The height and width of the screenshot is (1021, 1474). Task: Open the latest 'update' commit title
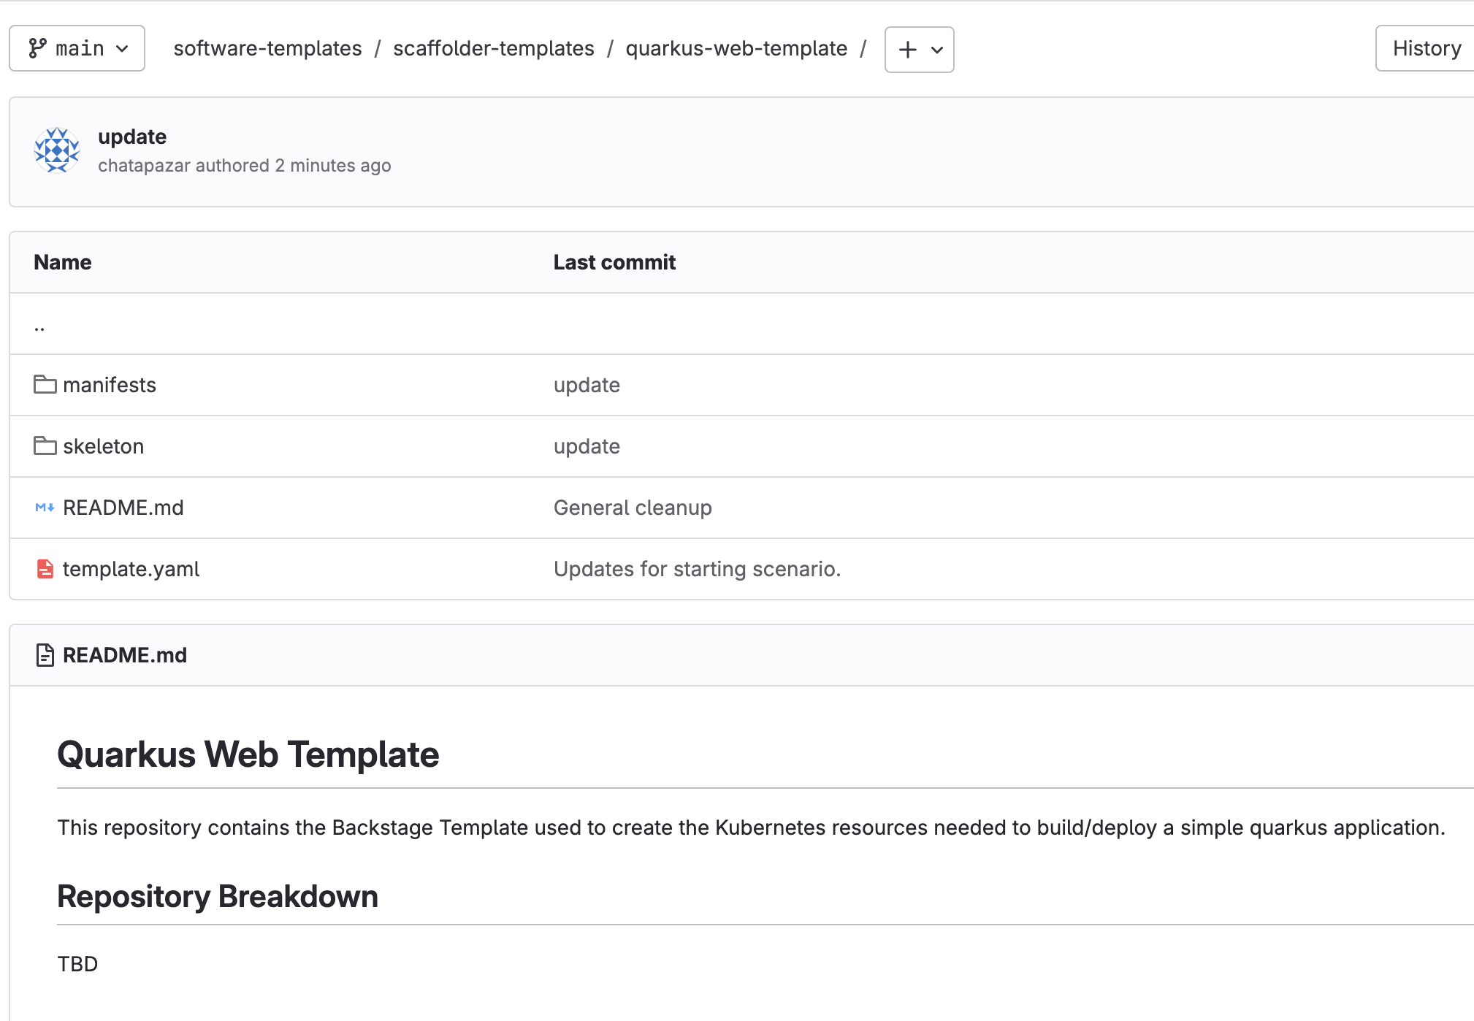132,137
